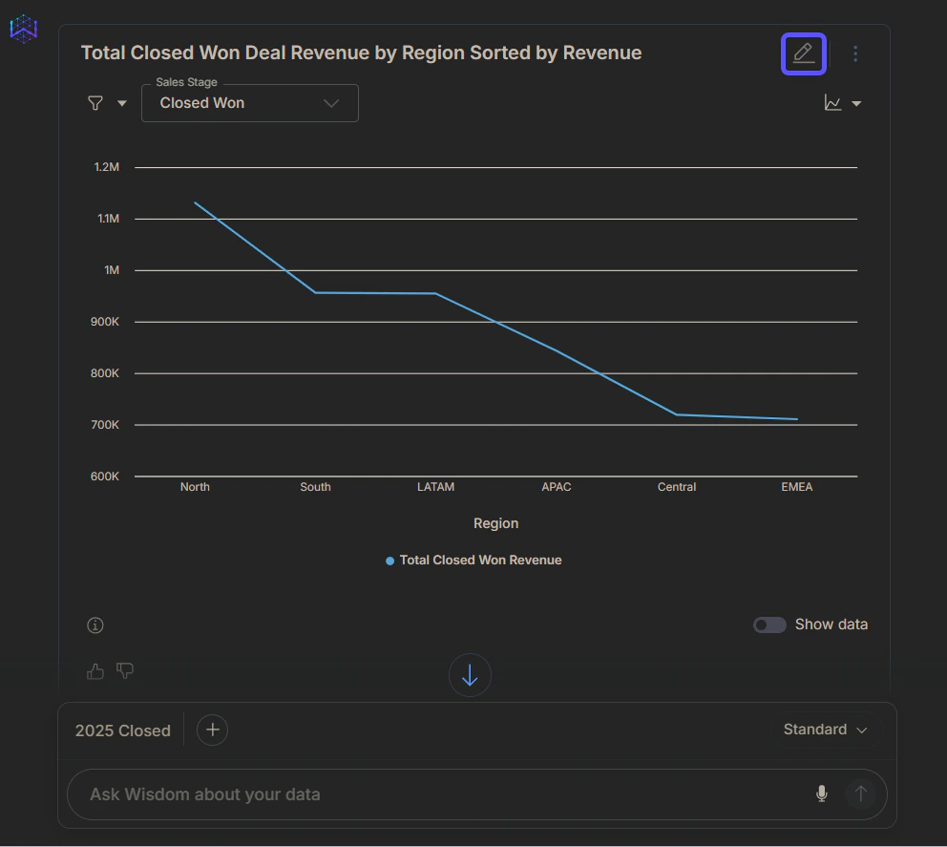The width and height of the screenshot is (947, 847).
Task: Click the plus add dataset button
Action: pos(213,730)
